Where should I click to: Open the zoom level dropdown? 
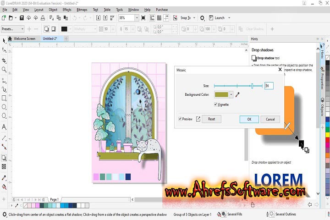(137, 18)
